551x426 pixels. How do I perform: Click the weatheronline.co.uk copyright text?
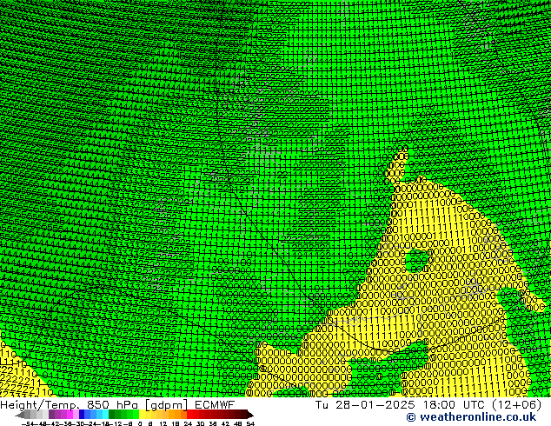pos(471,417)
